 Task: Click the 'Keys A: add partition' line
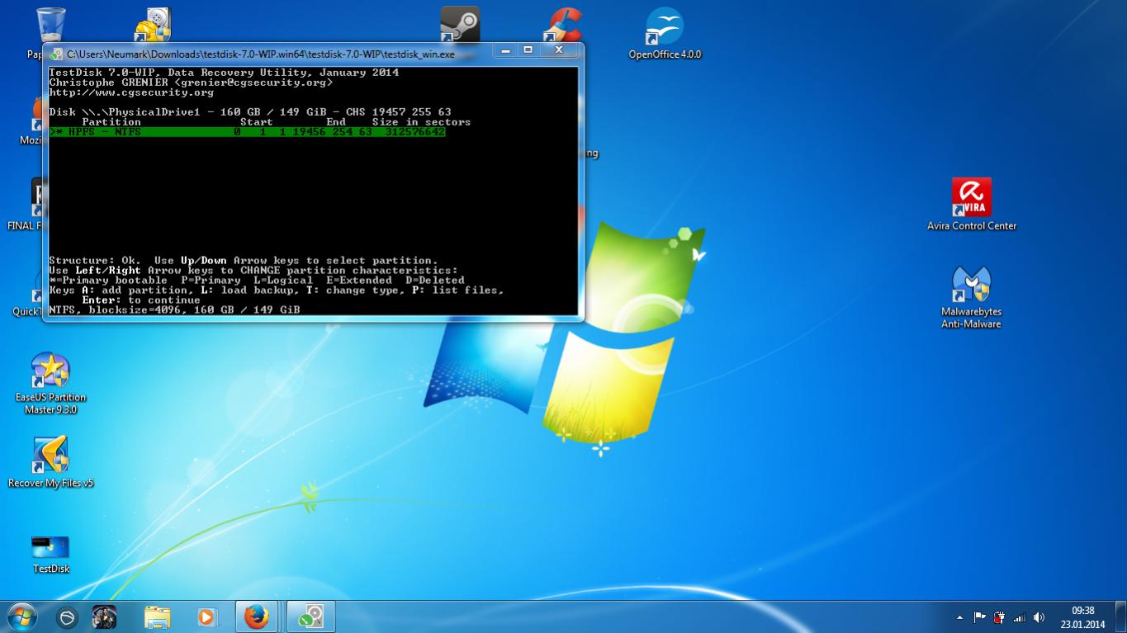[277, 291]
